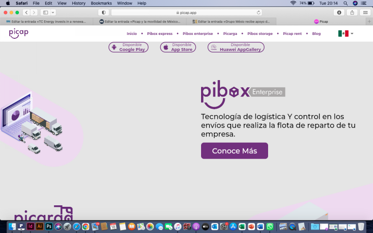This screenshot has height=233, width=373.
Task: Click the picap logo
Action: [x=18, y=33]
